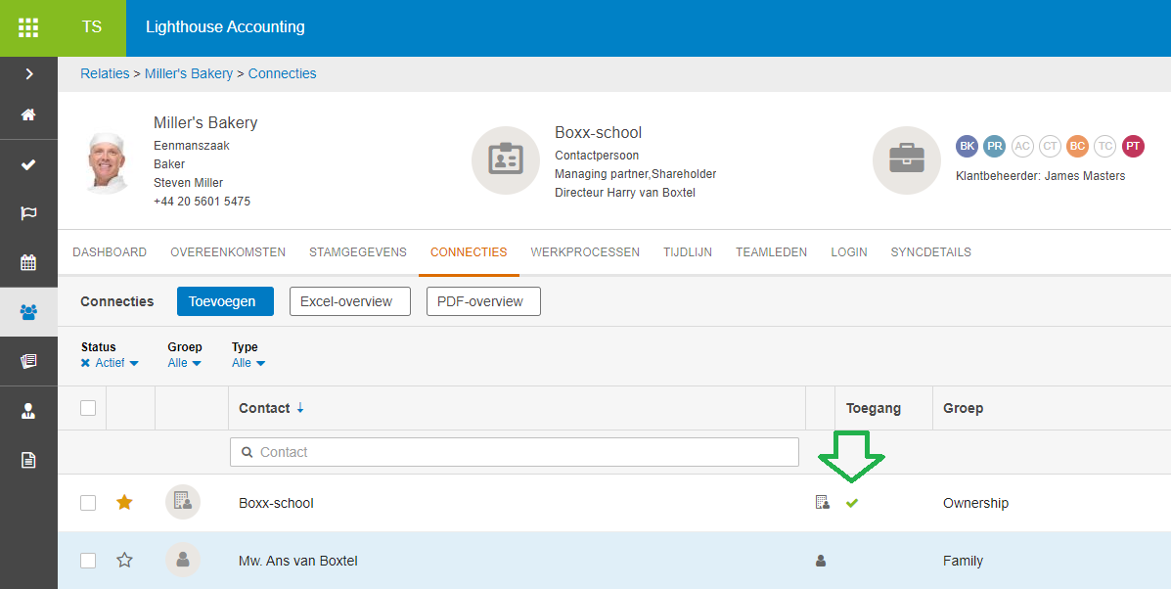Image resolution: width=1171 pixels, height=589 pixels.
Task: Click the flag icon in sidebar
Action: click(x=28, y=213)
